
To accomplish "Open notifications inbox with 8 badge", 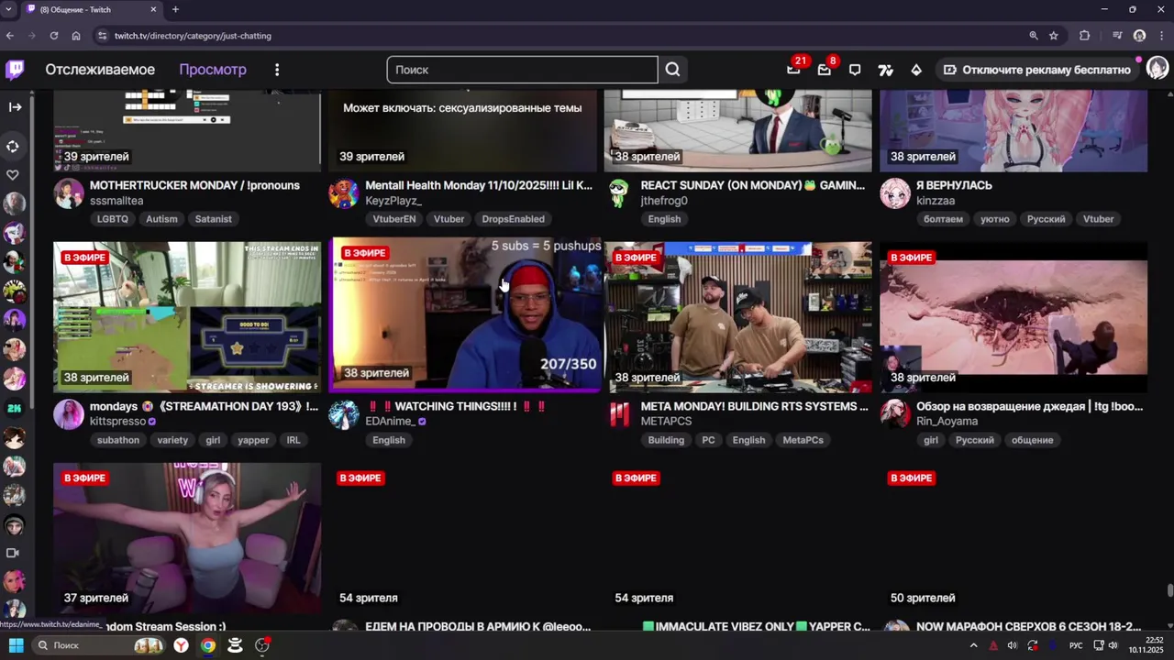I will pyautogui.click(x=825, y=70).
